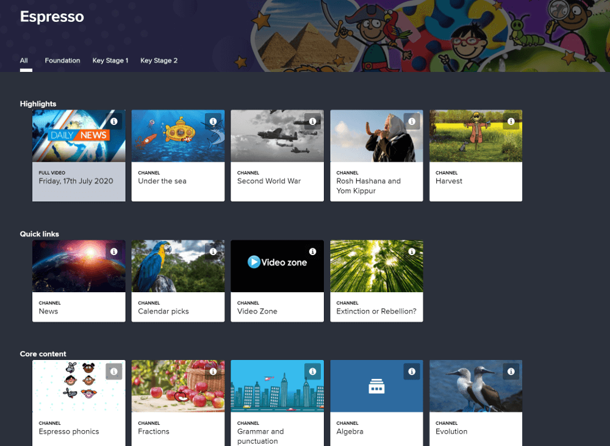
Task: Select the All tab
Action: point(24,61)
